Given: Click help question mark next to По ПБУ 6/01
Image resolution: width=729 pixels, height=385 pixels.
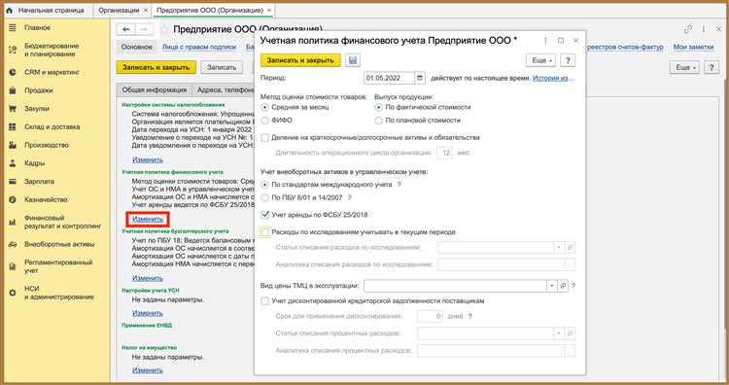Looking at the screenshot, I should 350,197.
